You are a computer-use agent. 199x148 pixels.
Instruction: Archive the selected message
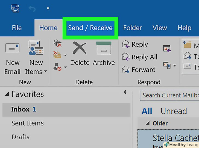click(x=104, y=54)
